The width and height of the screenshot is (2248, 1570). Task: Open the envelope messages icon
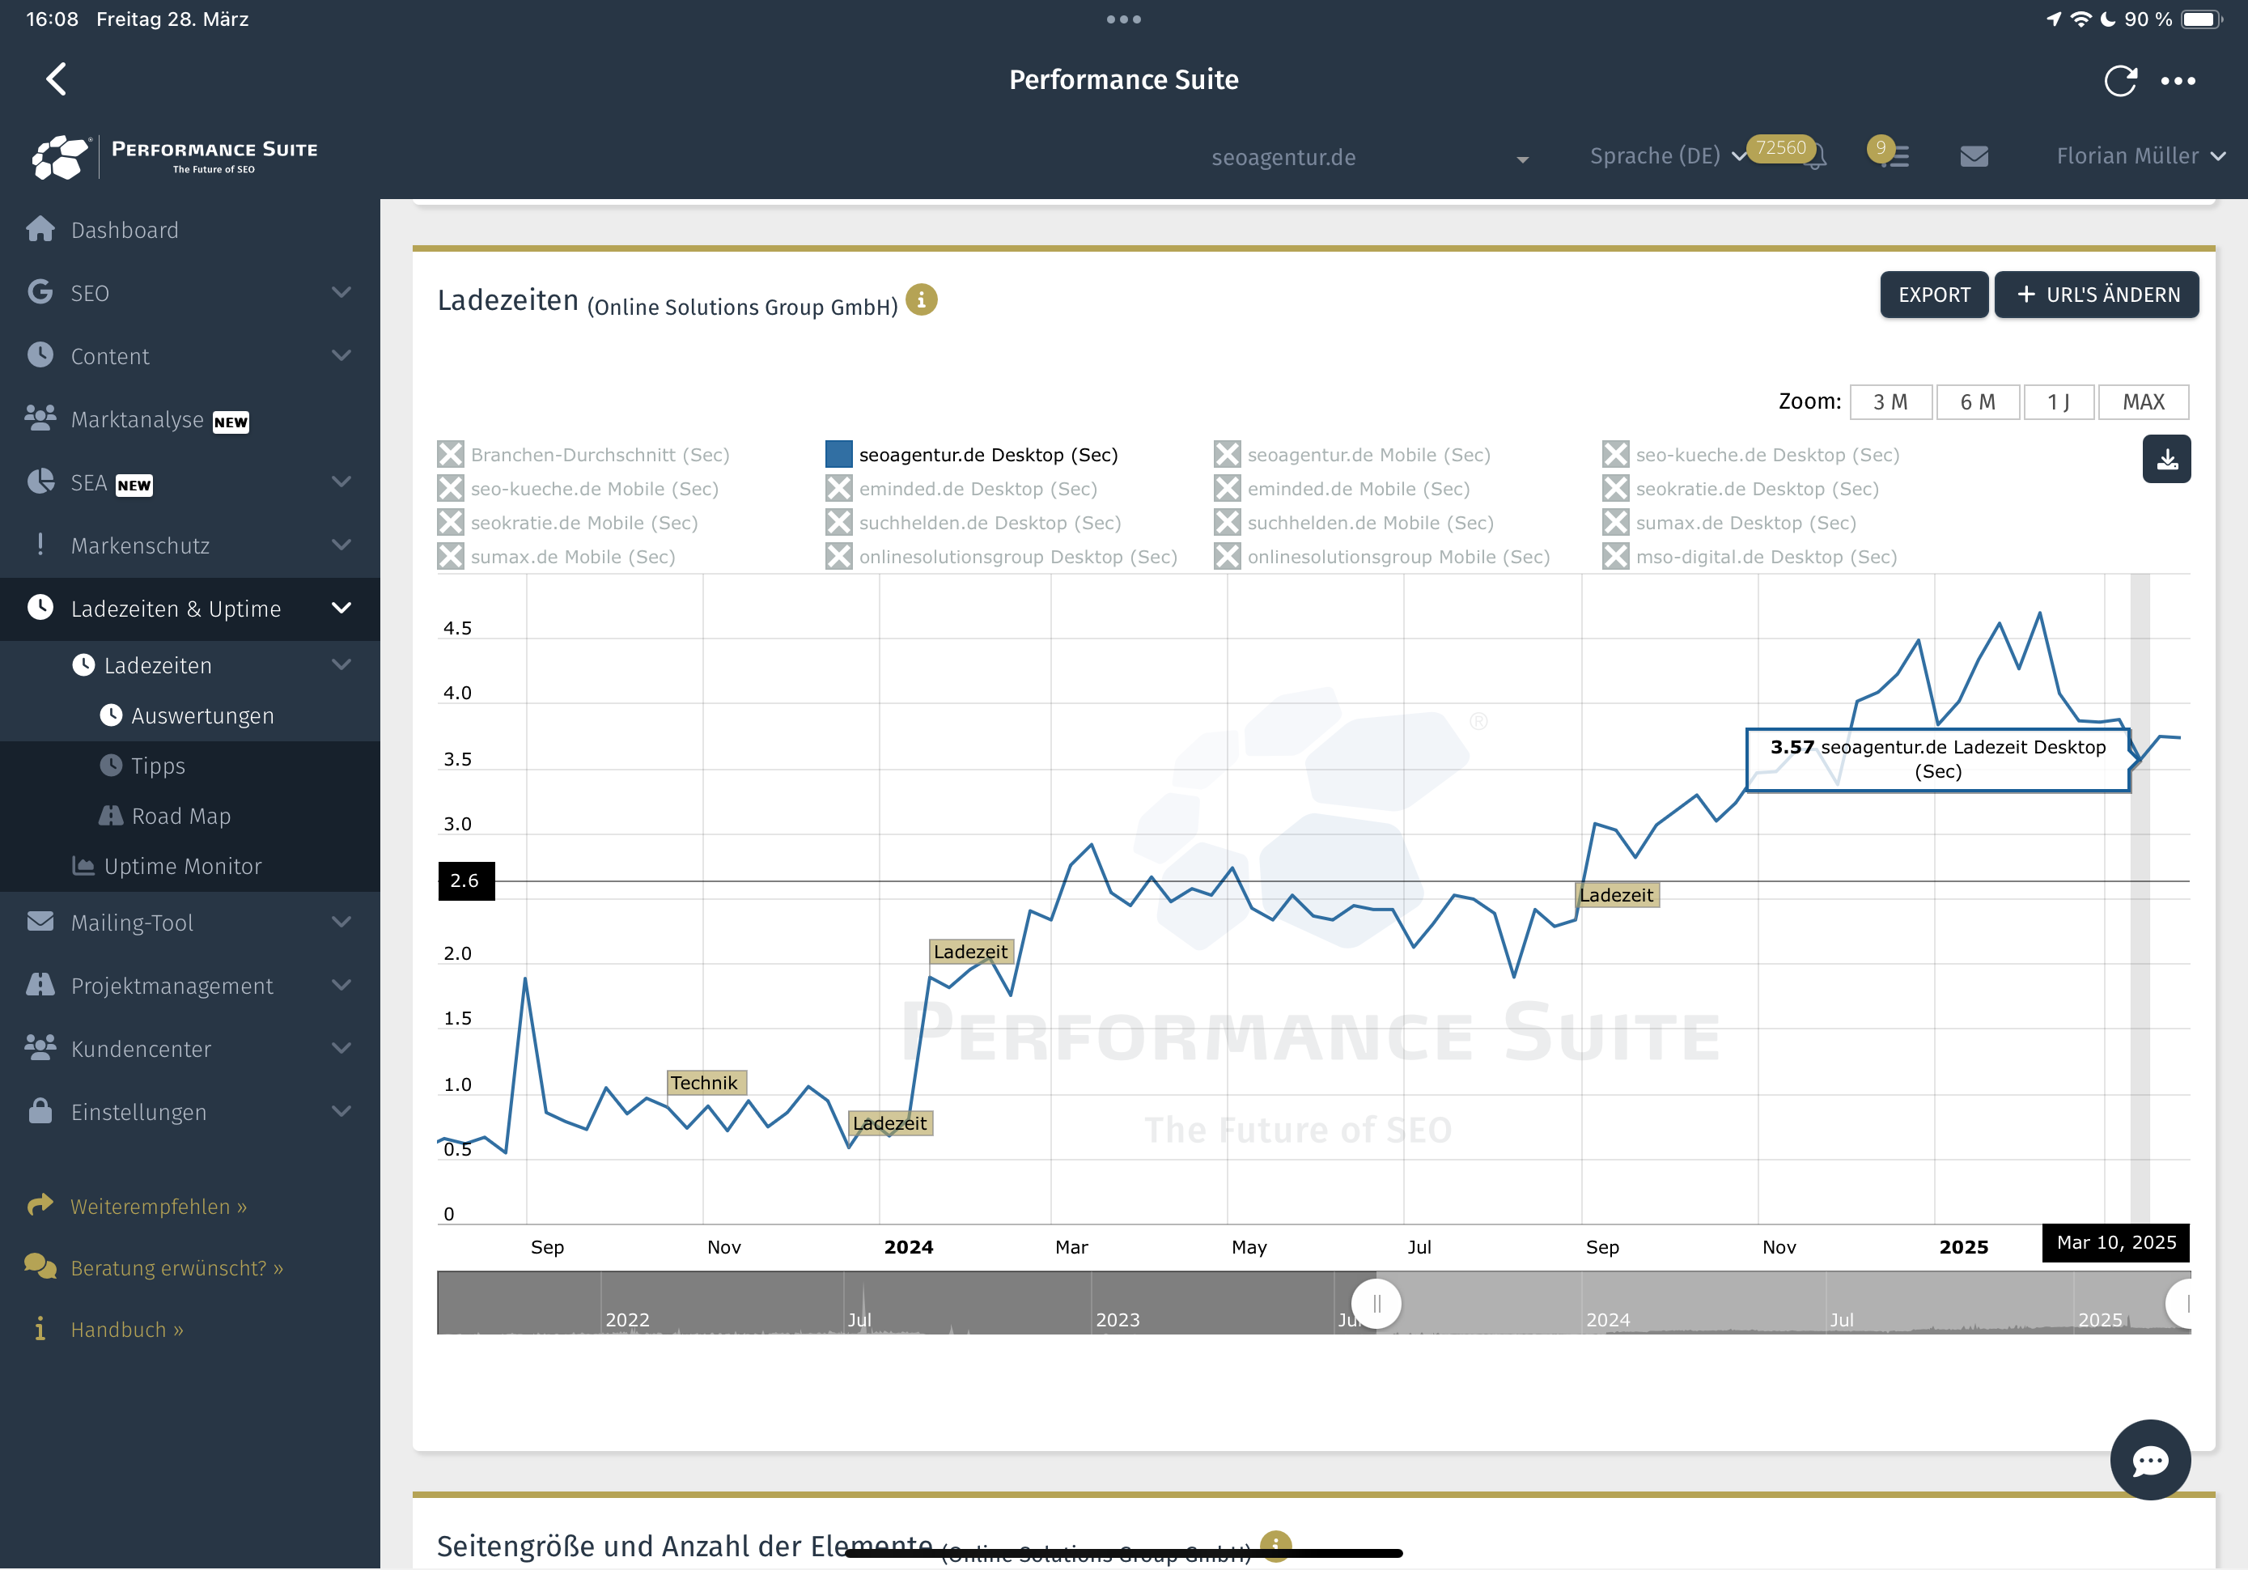[1974, 157]
